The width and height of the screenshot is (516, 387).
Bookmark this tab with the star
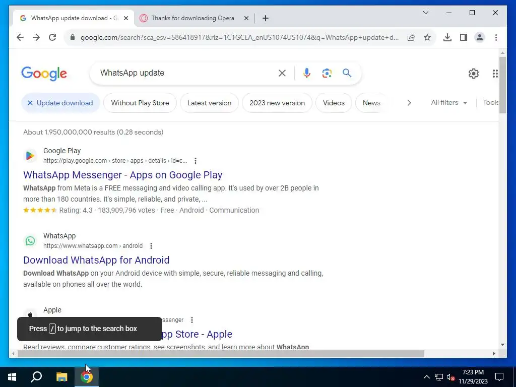pos(427,37)
